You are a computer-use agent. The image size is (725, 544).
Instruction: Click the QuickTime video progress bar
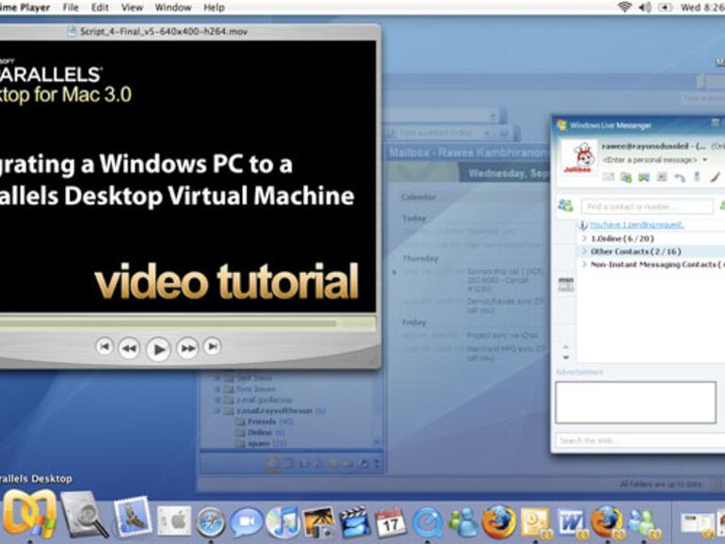click(x=169, y=323)
